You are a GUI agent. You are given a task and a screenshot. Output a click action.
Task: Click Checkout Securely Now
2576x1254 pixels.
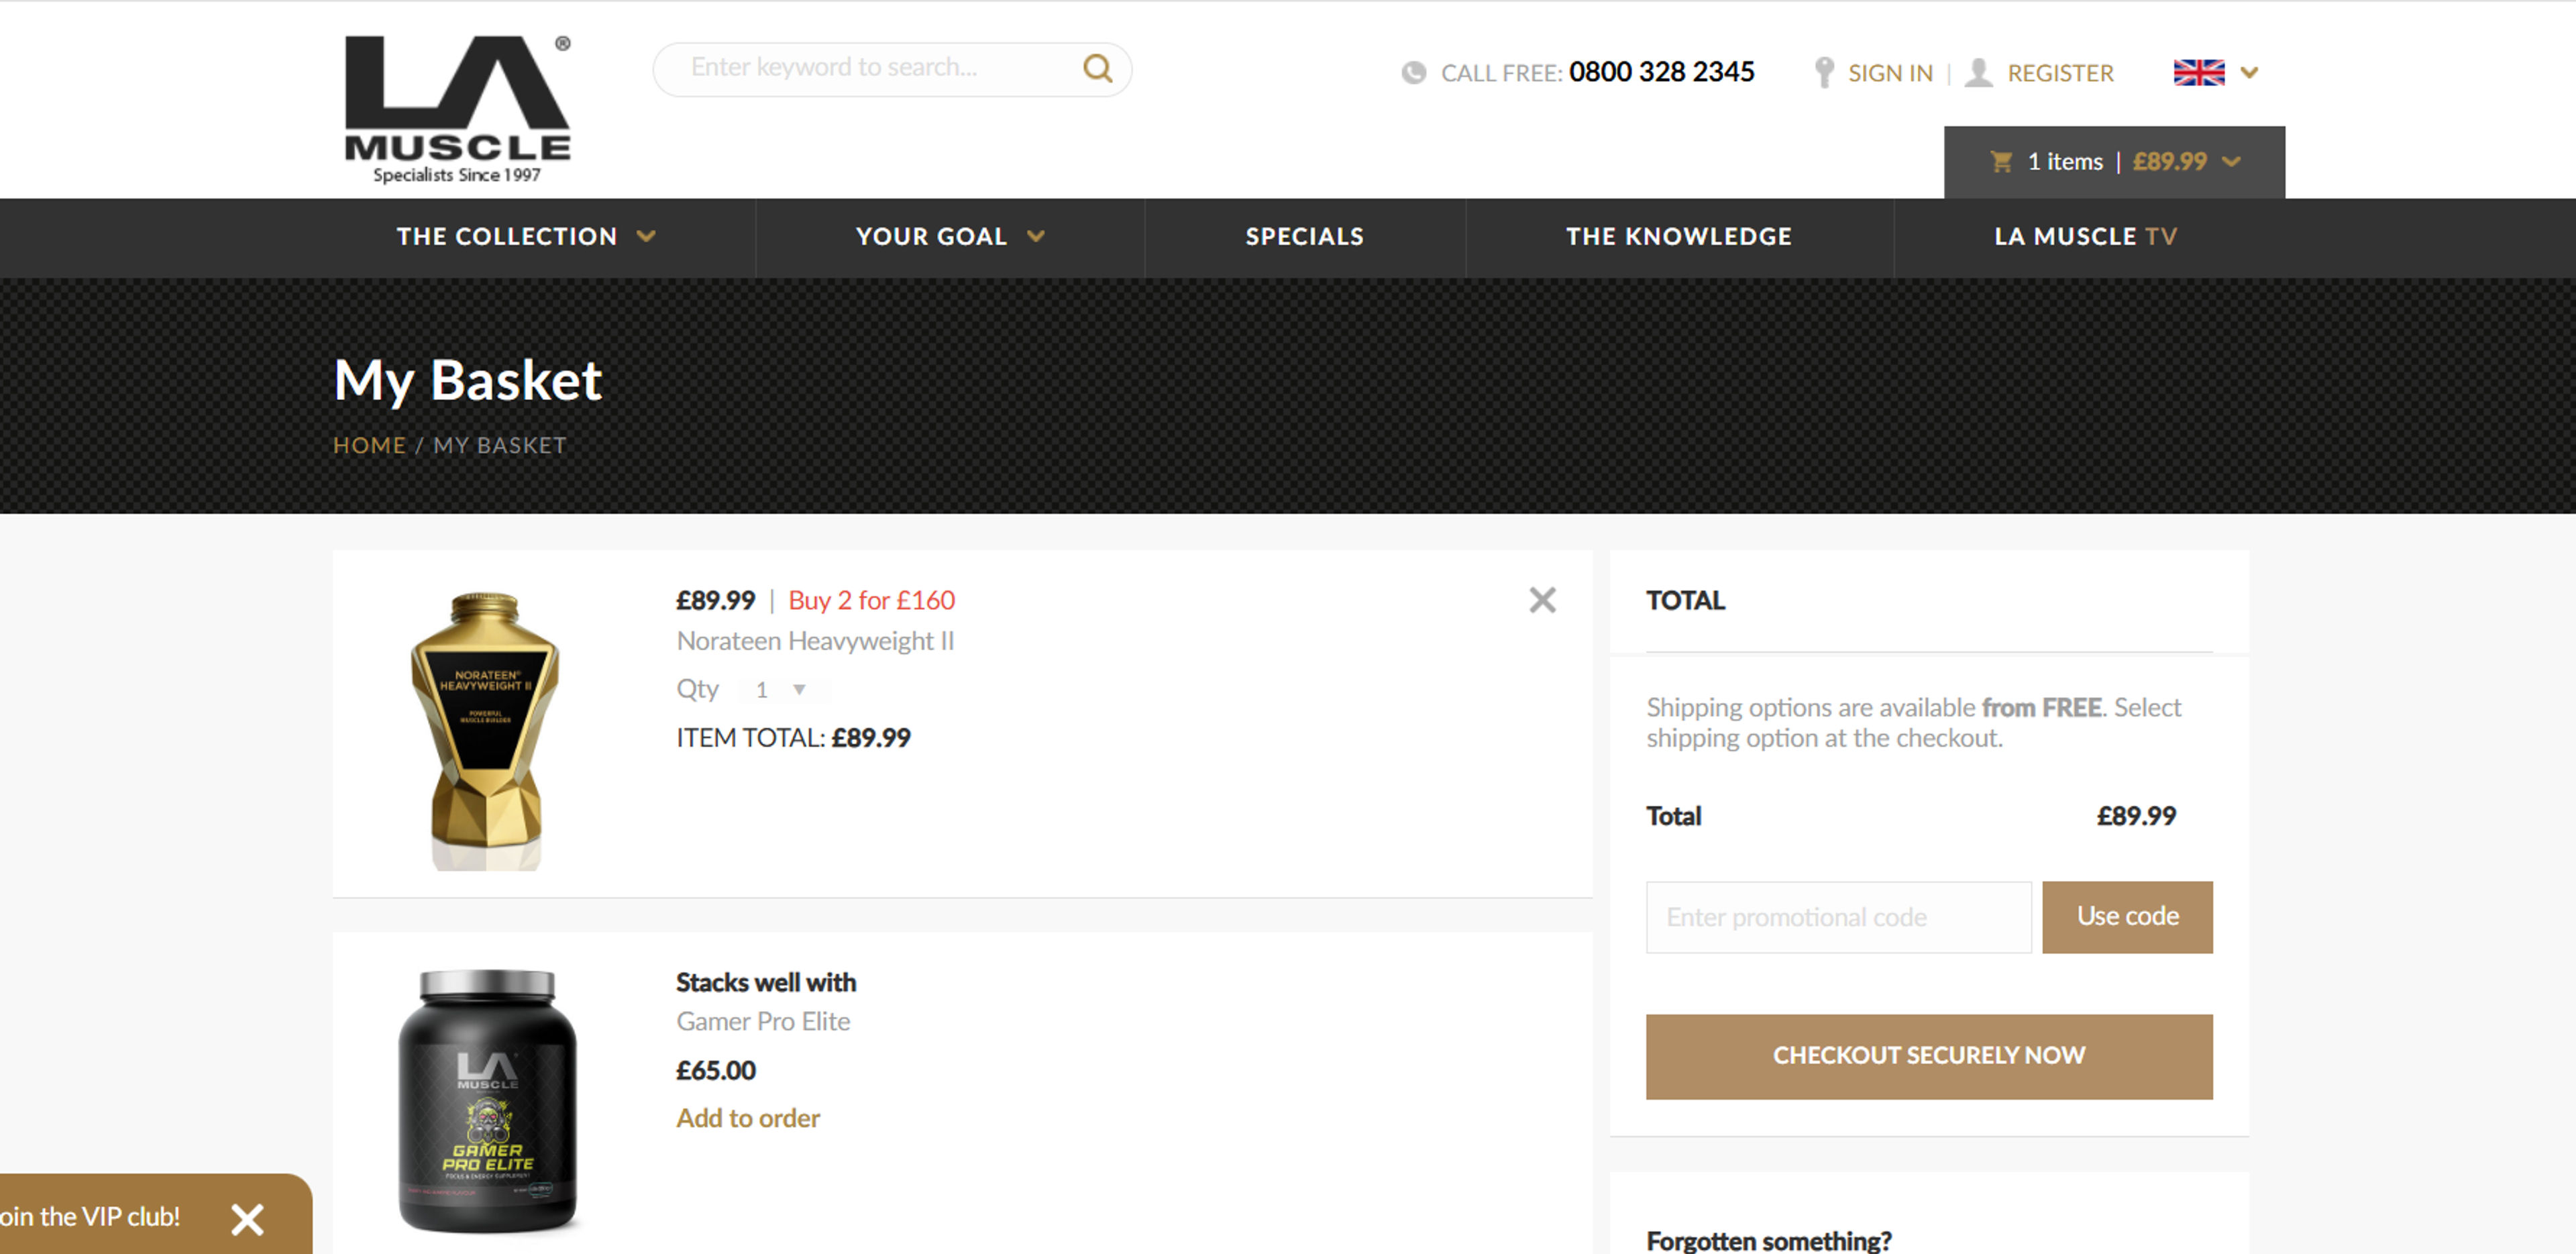[1929, 1056]
